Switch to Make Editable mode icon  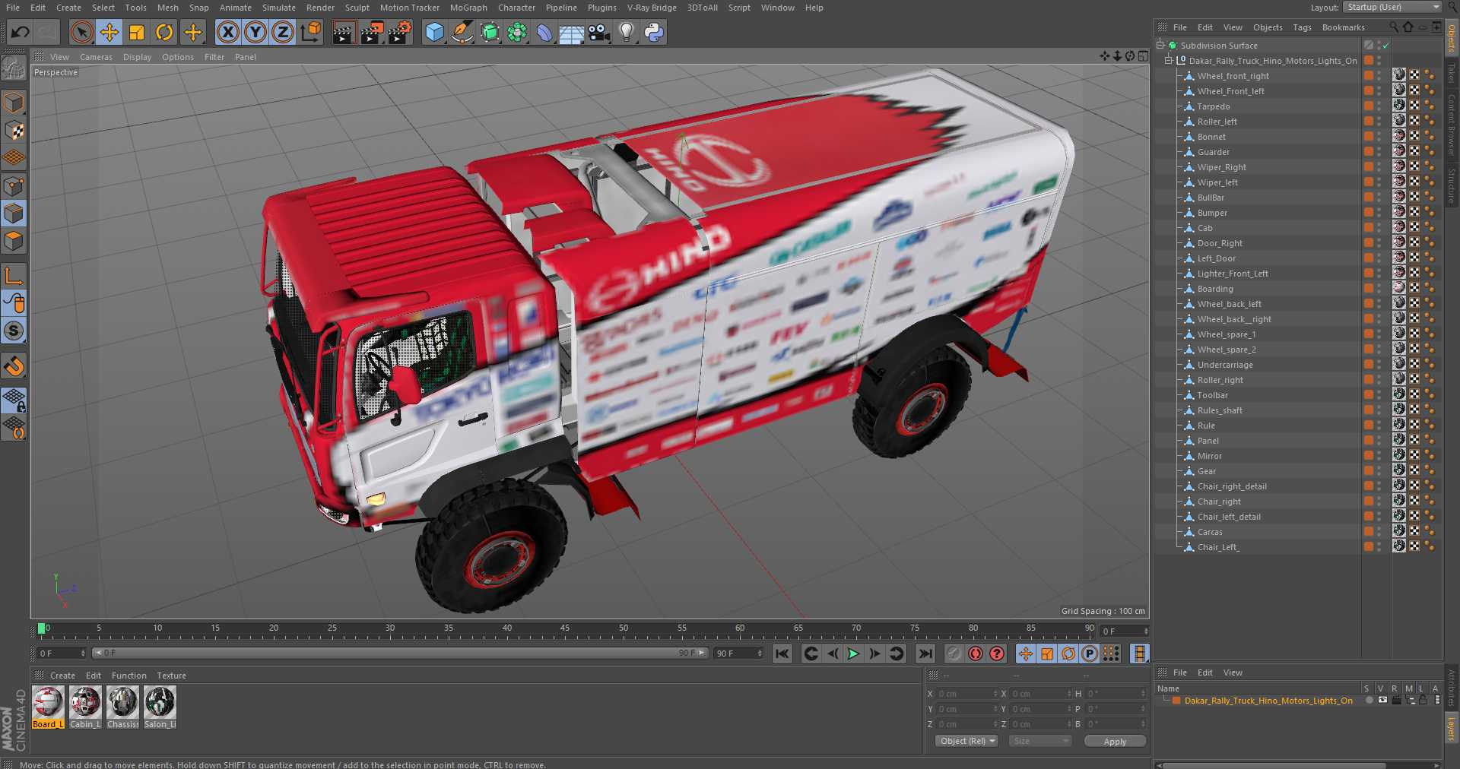pos(14,68)
